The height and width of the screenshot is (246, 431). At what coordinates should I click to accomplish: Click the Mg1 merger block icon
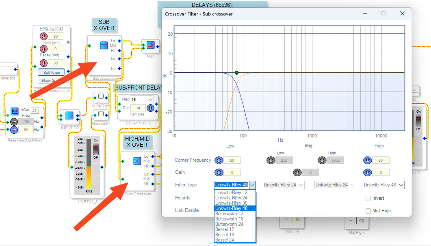151,45
